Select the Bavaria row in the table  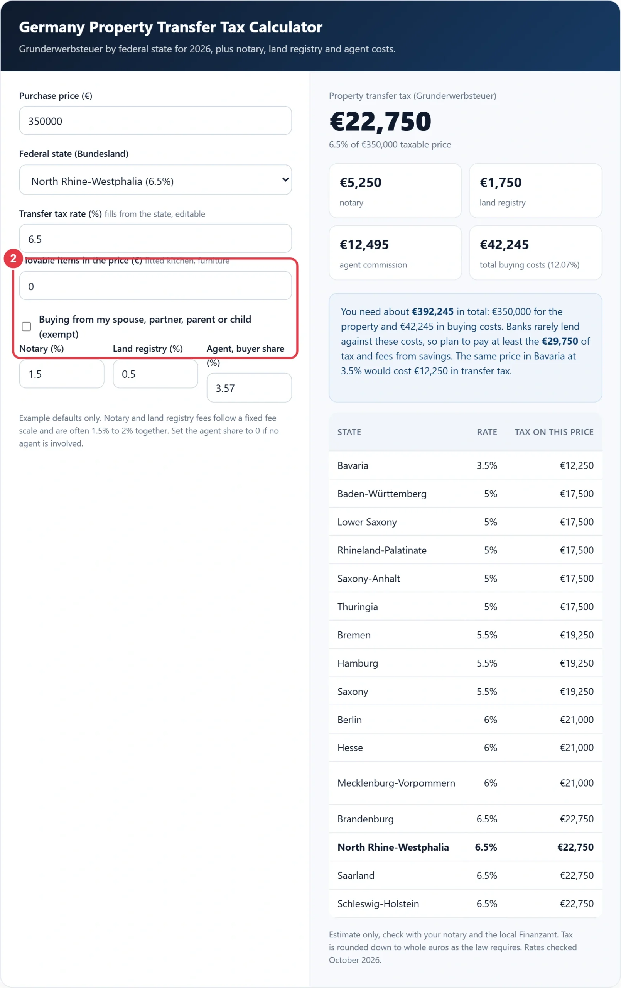tap(465, 465)
